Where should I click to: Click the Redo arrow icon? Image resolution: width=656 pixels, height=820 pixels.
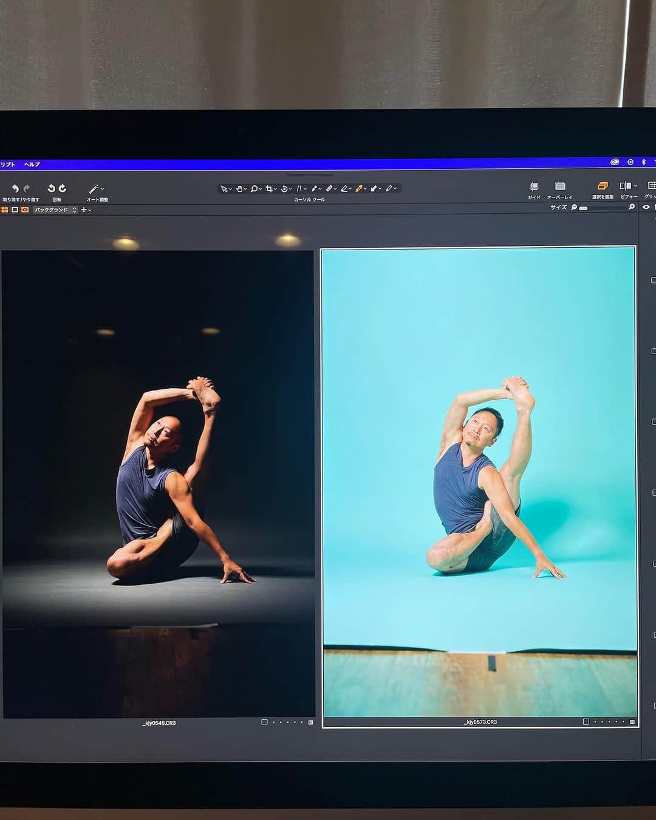26,189
